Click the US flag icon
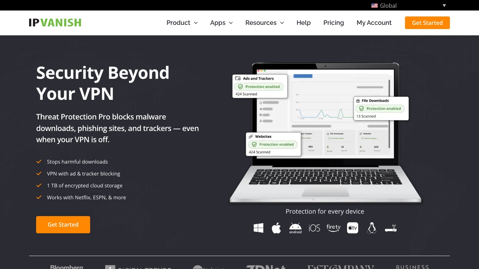This screenshot has width=479, height=269. [x=375, y=6]
